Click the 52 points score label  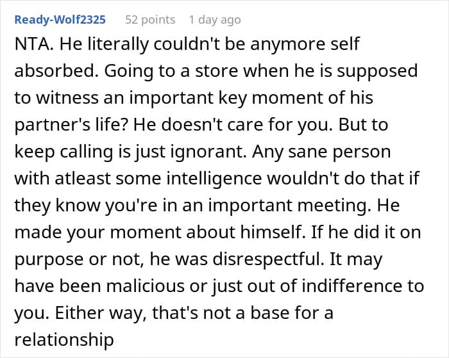pyautogui.click(x=150, y=20)
